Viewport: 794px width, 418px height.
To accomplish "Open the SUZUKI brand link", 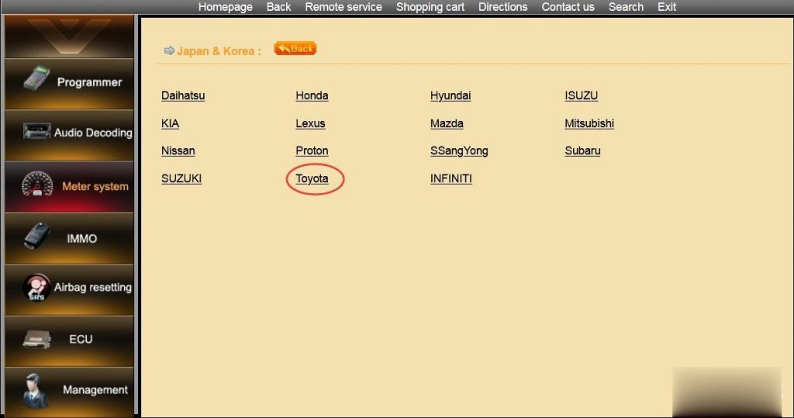I will tap(181, 179).
